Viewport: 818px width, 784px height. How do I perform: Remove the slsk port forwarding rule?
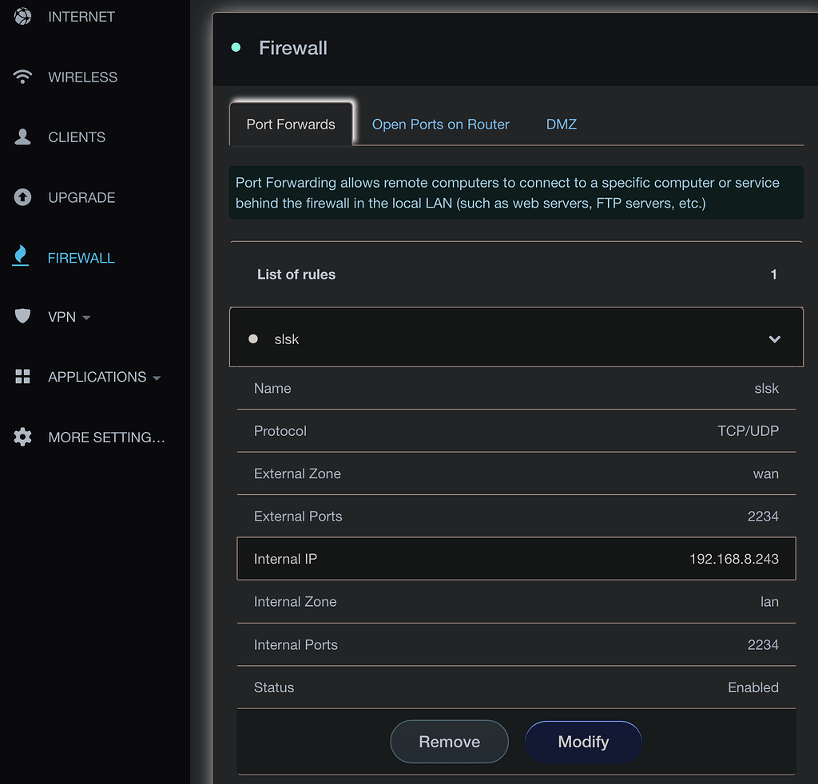pos(449,741)
